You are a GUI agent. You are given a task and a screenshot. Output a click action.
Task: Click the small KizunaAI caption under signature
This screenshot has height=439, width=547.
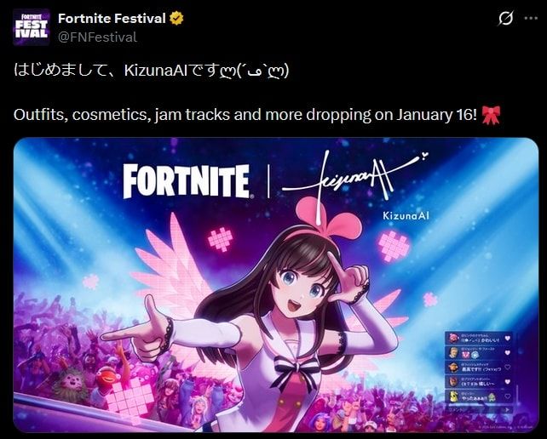point(406,216)
